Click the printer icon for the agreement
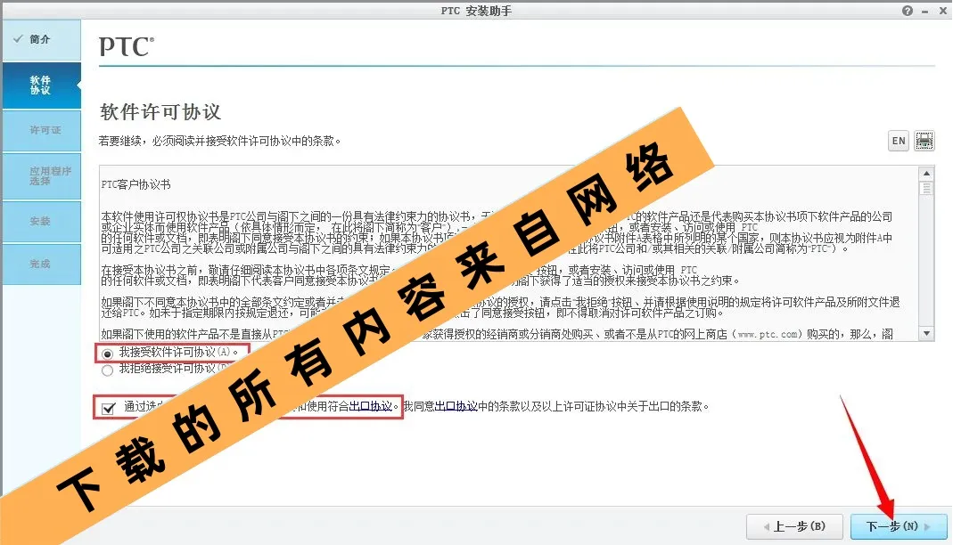The image size is (953, 545). pyautogui.click(x=924, y=141)
